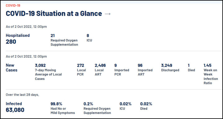Click the 3,092 7-day Moving Average figure
This screenshot has width=223, height=119.
coord(48,72)
